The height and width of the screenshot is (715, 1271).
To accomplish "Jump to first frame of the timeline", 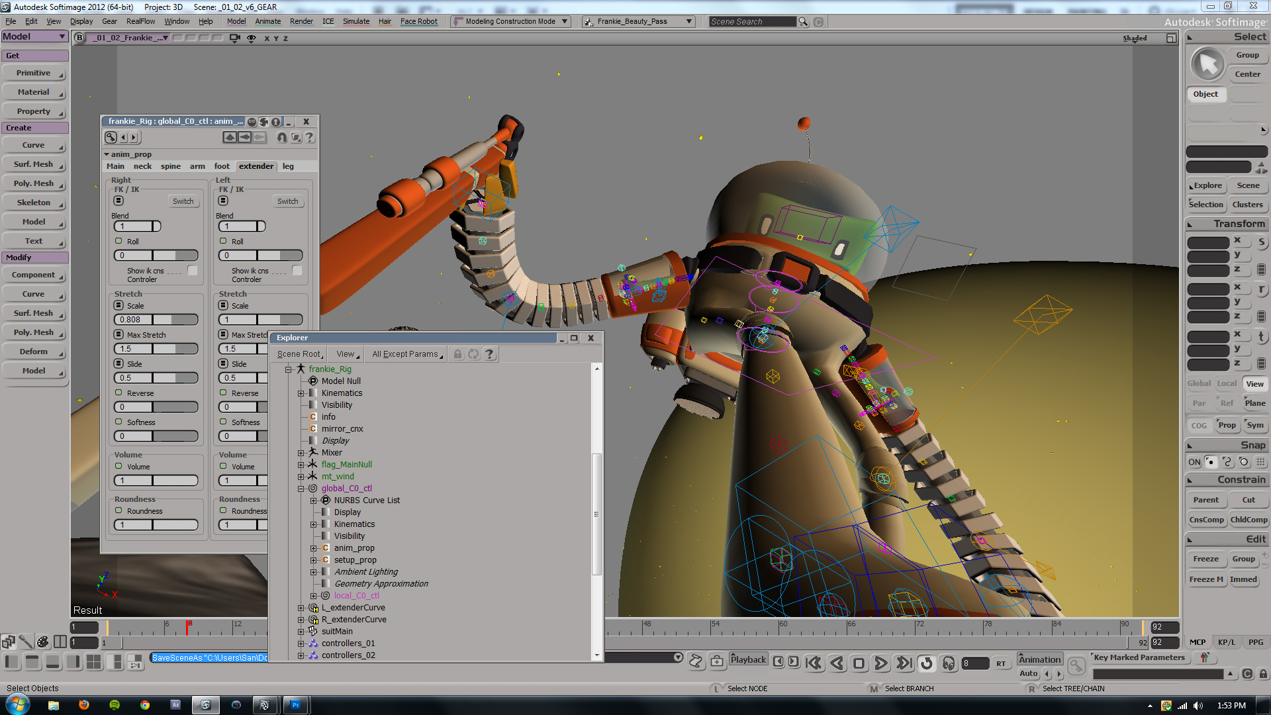I will [x=814, y=663].
